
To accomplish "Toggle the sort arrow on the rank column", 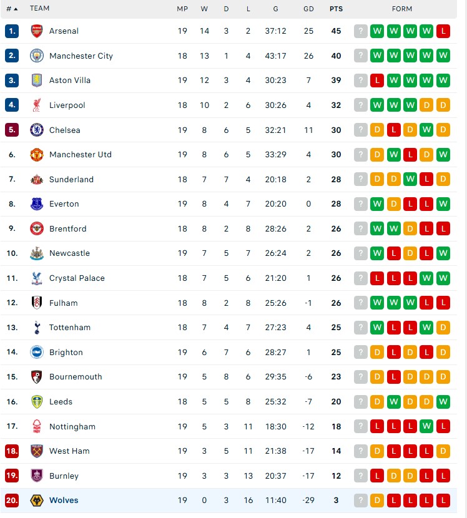I will (x=15, y=9).
